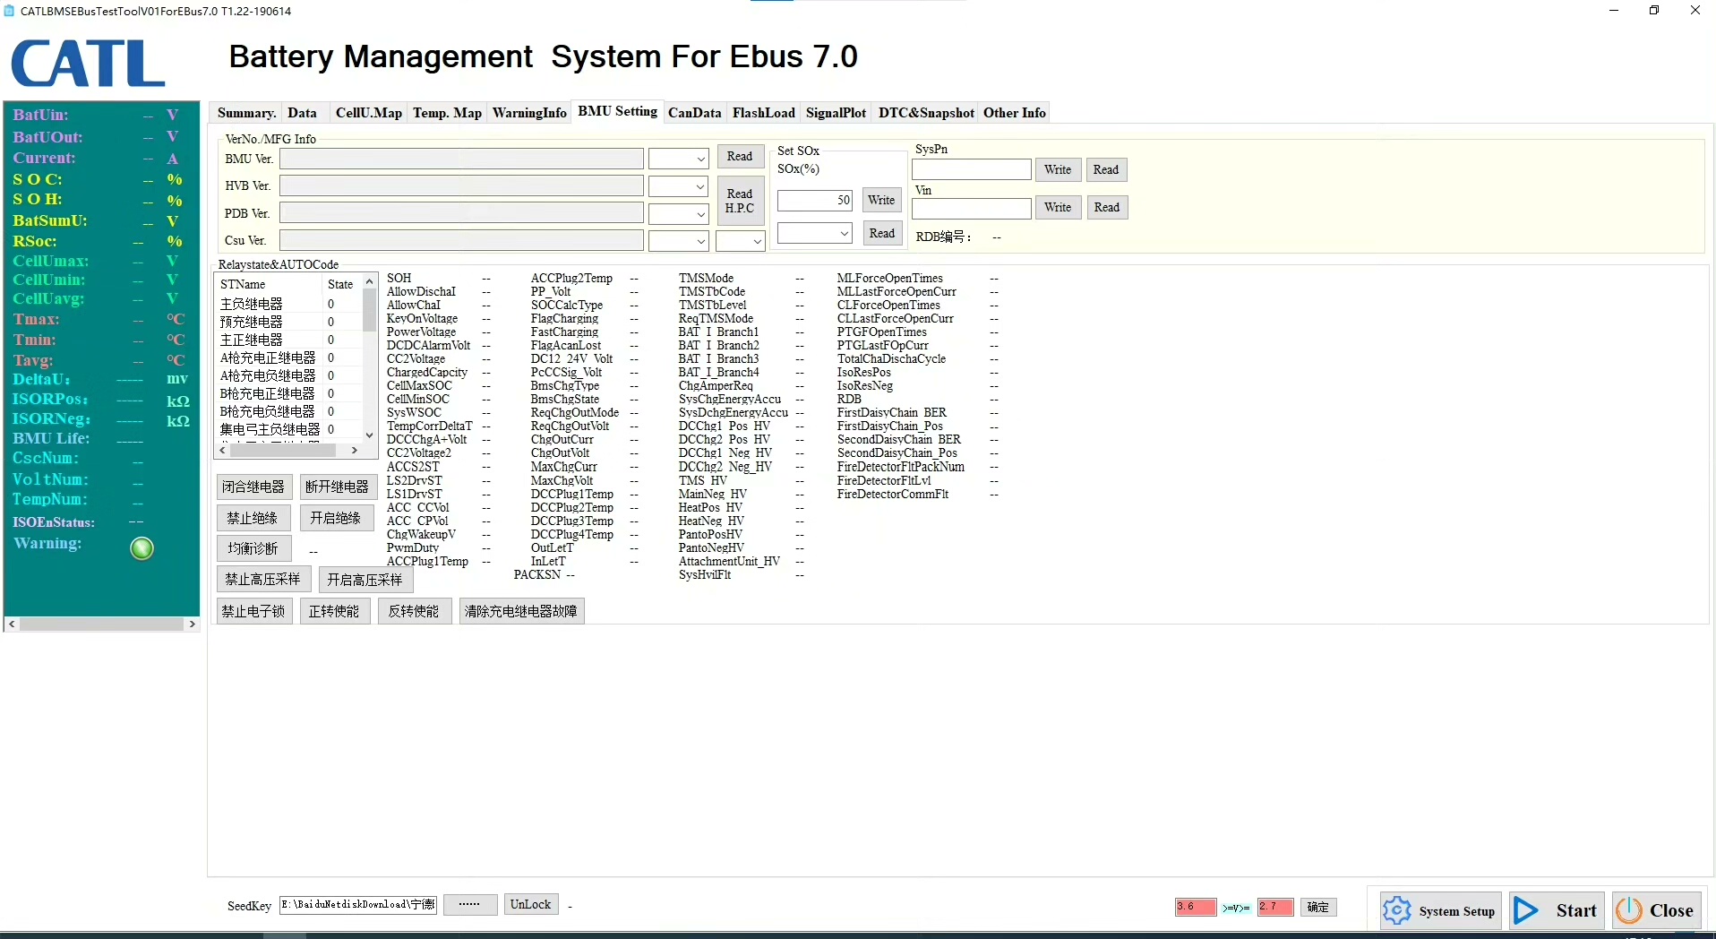The width and height of the screenshot is (1716, 939).
Task: Click the red 3.6 voltage threshold field
Action: point(1196,908)
